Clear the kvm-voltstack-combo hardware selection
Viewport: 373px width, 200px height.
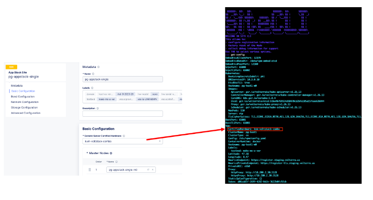click(x=159, y=142)
